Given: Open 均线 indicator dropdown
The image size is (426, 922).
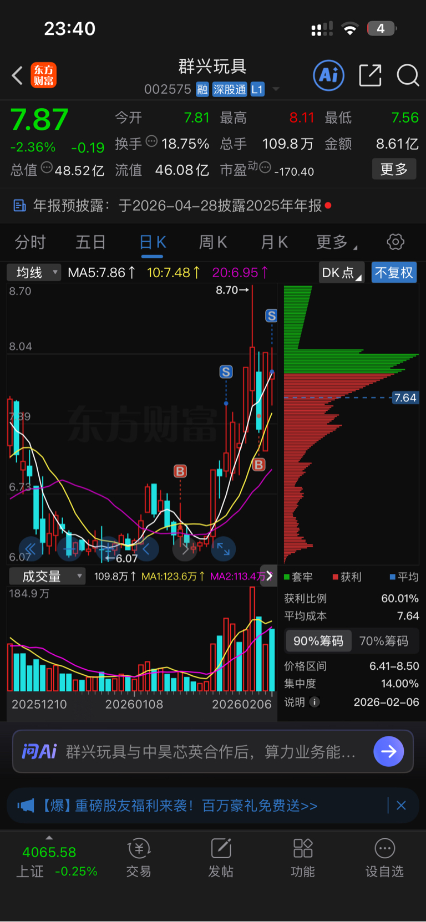Looking at the screenshot, I should 34,272.
